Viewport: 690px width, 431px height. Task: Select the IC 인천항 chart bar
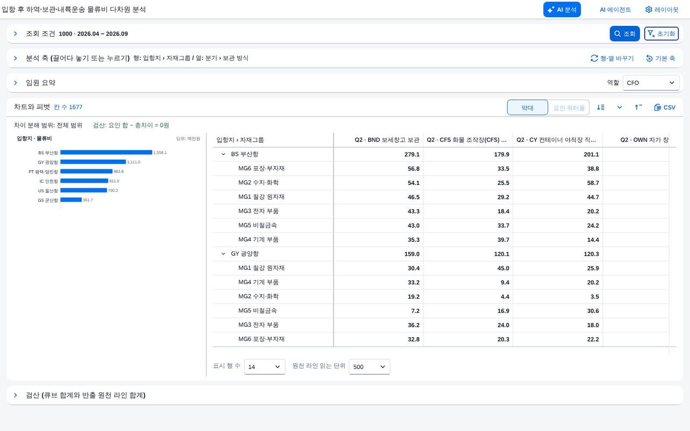coord(84,181)
